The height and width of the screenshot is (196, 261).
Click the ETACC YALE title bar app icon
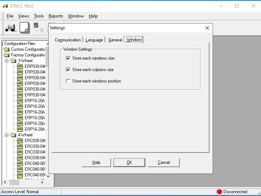(x=5, y=6)
